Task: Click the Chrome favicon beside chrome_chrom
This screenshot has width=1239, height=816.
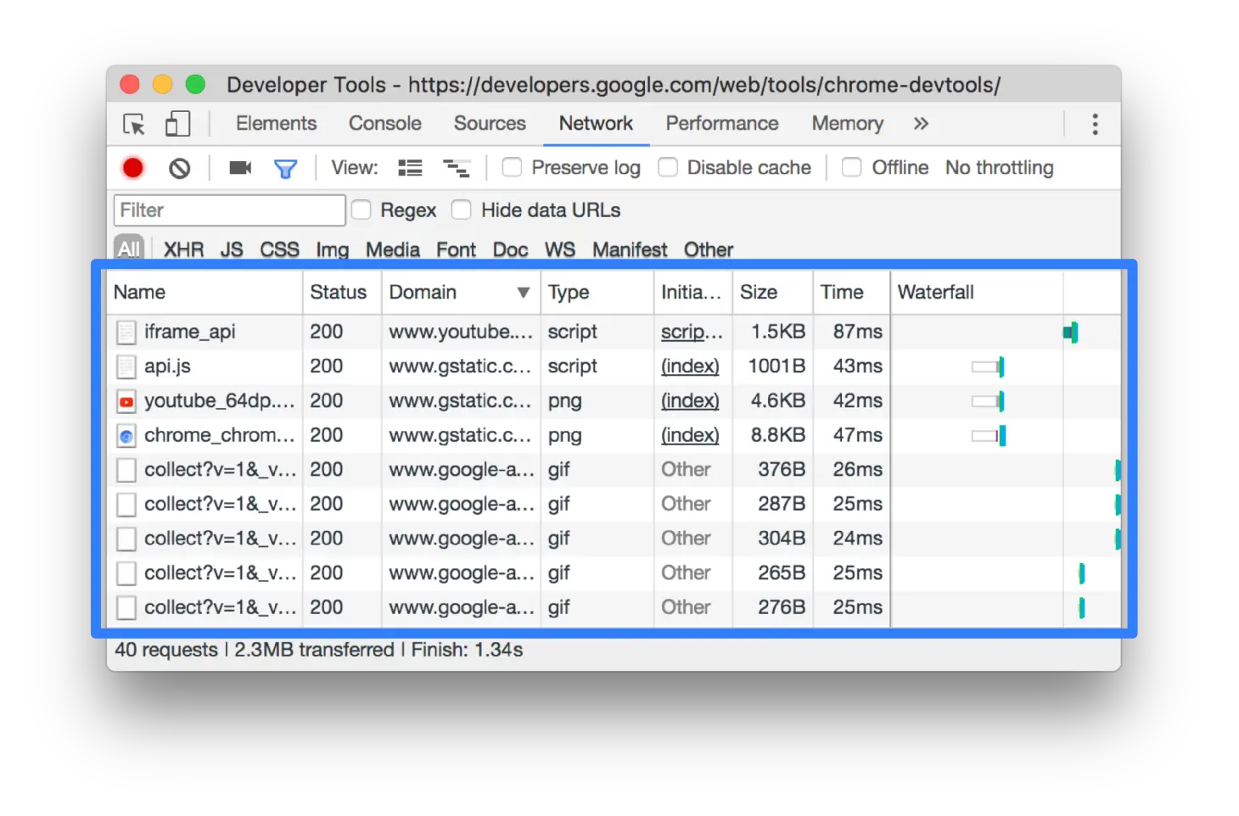Action: [126, 436]
